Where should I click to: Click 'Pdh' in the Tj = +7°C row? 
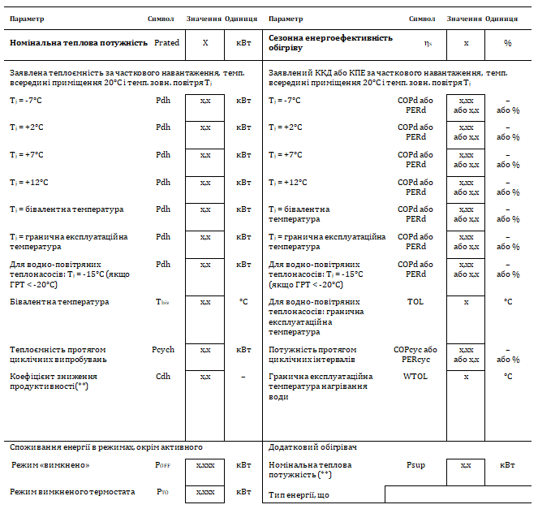click(163, 155)
